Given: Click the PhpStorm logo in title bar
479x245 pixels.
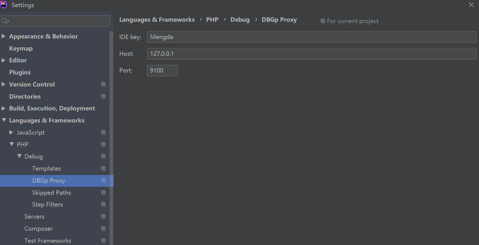Looking at the screenshot, I should pyautogui.click(x=4, y=5).
